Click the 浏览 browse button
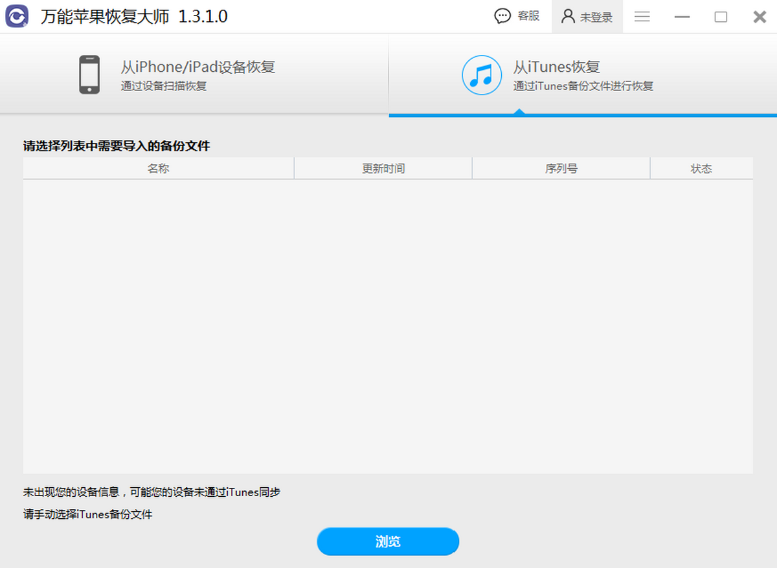The image size is (777, 568). [x=388, y=541]
